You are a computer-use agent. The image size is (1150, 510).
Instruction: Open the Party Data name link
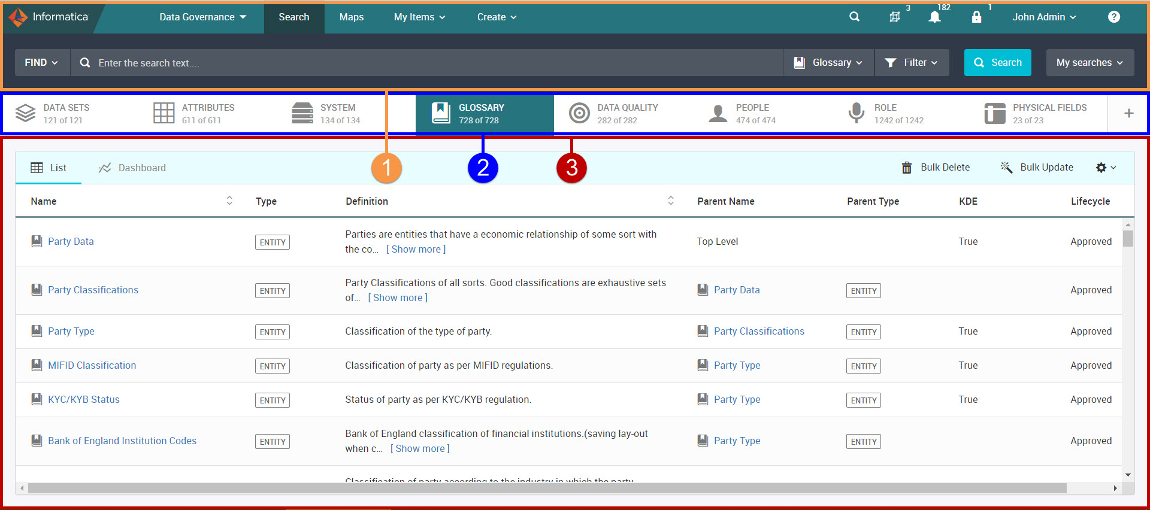[x=71, y=241]
